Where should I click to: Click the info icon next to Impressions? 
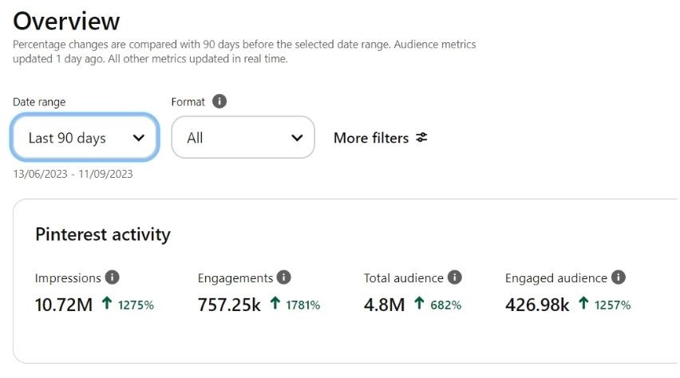(113, 277)
